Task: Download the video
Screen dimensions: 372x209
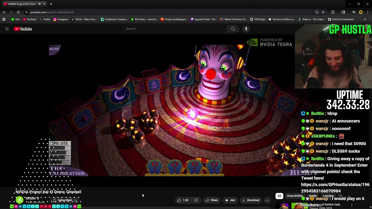Action: tap(251, 200)
